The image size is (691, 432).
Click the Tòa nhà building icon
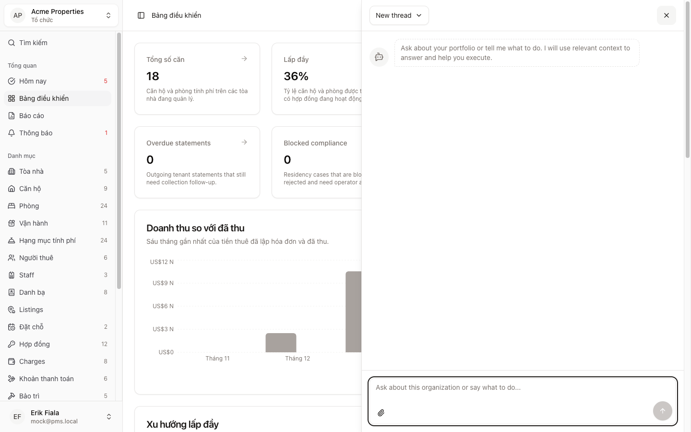click(x=12, y=171)
